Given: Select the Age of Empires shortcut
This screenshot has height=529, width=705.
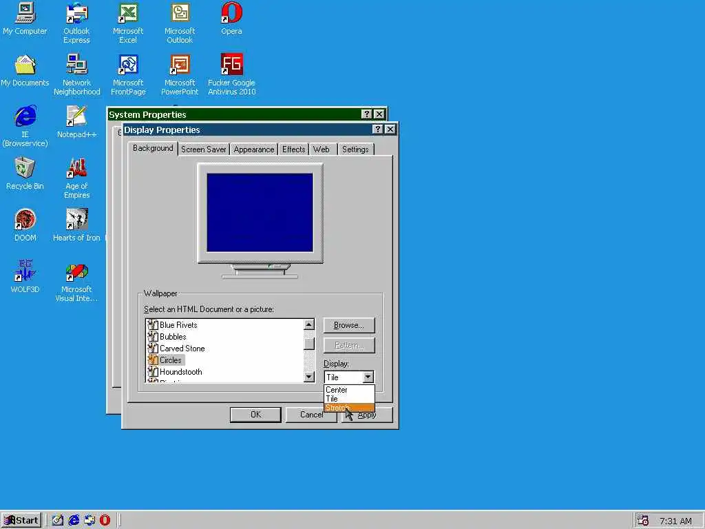Looking at the screenshot, I should click(77, 178).
